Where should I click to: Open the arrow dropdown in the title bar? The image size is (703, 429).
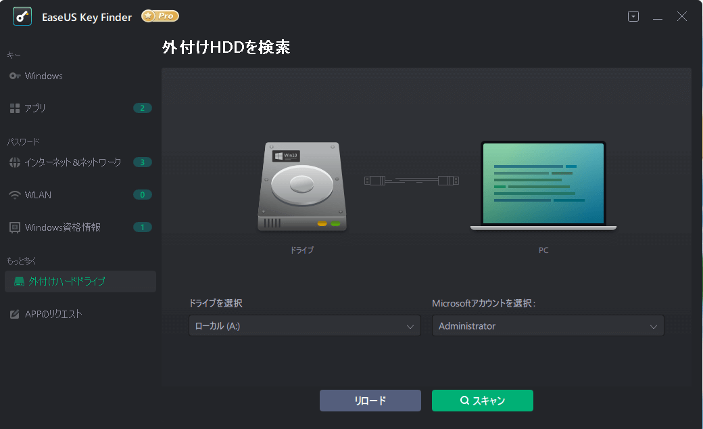tap(633, 16)
